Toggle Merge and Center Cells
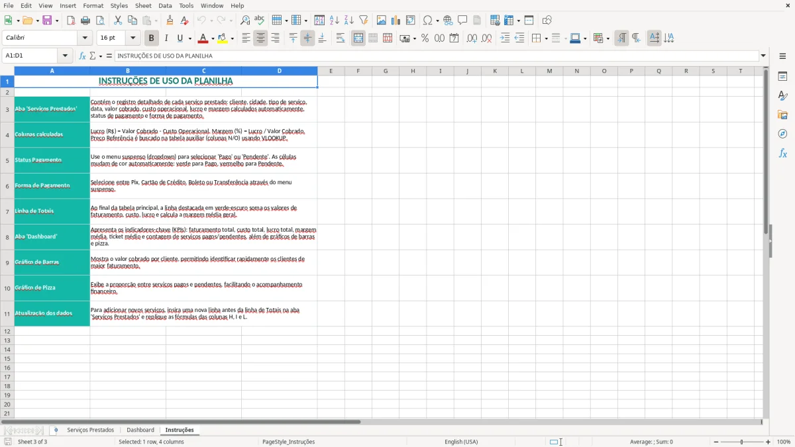Viewport: 795px width, 447px height. click(358, 38)
